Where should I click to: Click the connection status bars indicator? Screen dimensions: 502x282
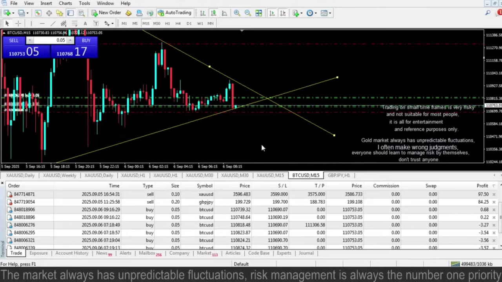[x=455, y=264]
